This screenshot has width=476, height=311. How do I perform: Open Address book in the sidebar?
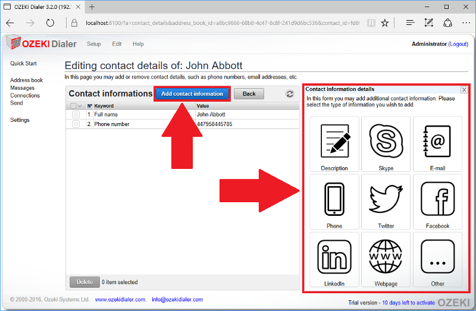(x=27, y=80)
